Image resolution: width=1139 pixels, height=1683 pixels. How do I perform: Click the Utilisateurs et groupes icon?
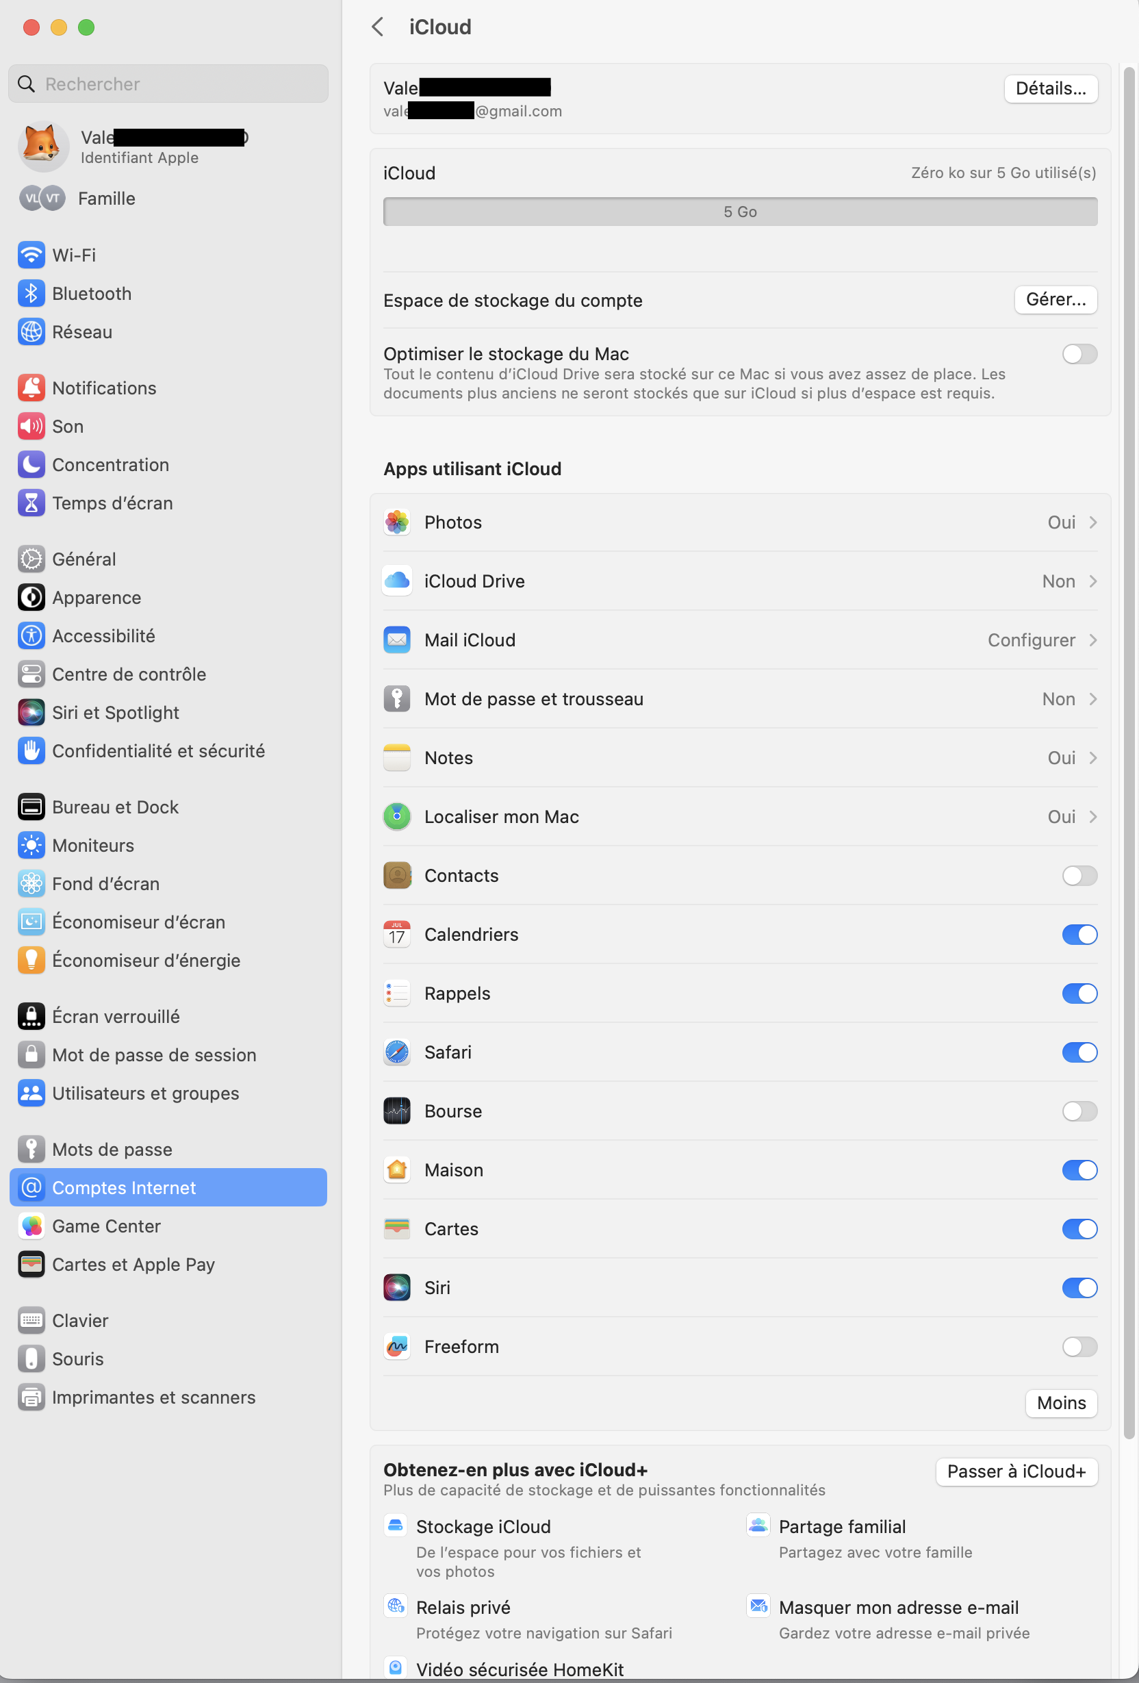point(31,1093)
